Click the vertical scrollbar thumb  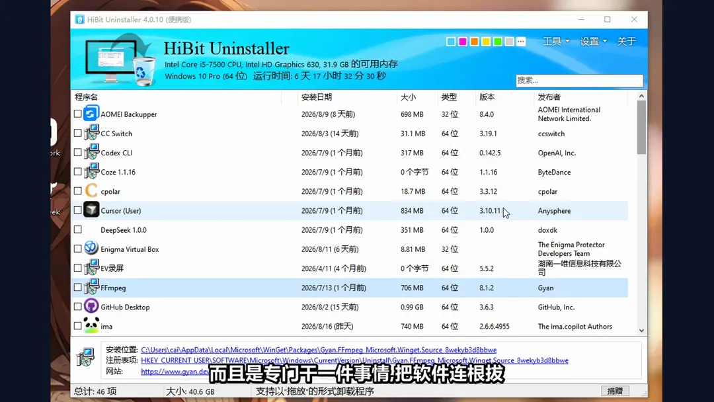pos(641,128)
